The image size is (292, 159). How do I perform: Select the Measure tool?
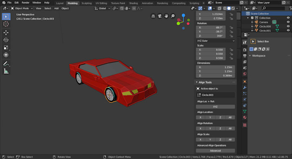pyautogui.click(x=6, y=71)
